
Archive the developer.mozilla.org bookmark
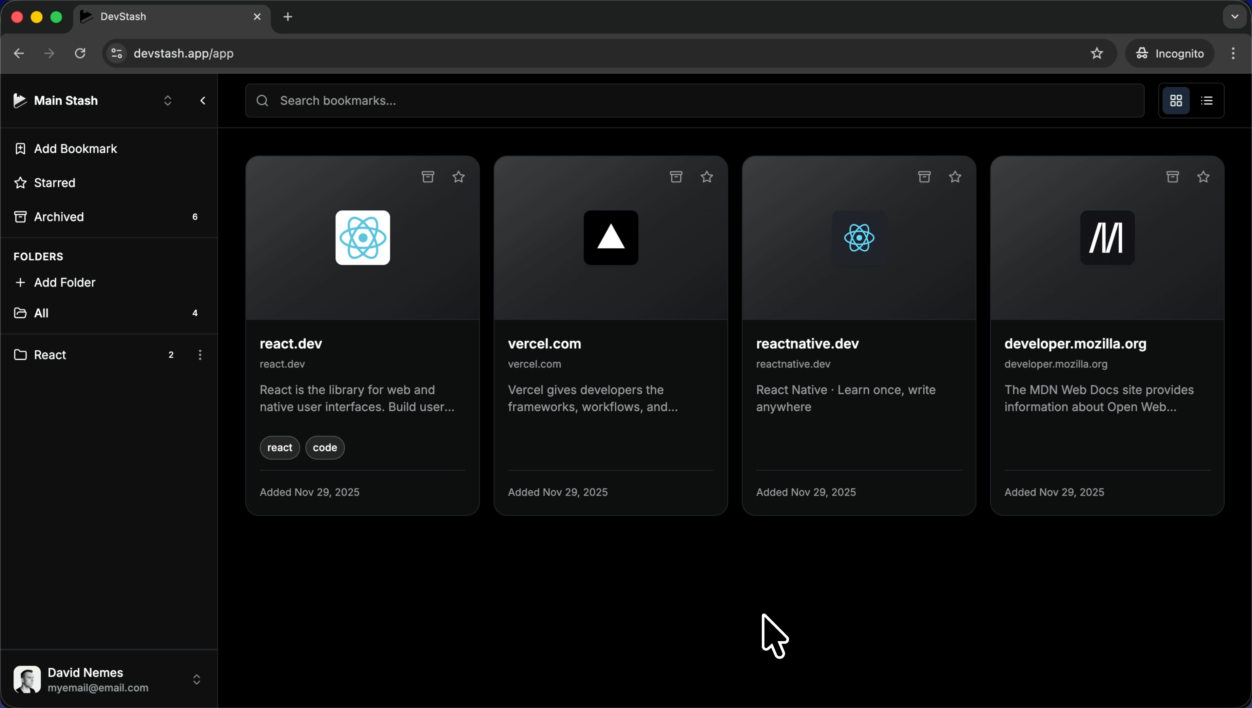coord(1172,177)
